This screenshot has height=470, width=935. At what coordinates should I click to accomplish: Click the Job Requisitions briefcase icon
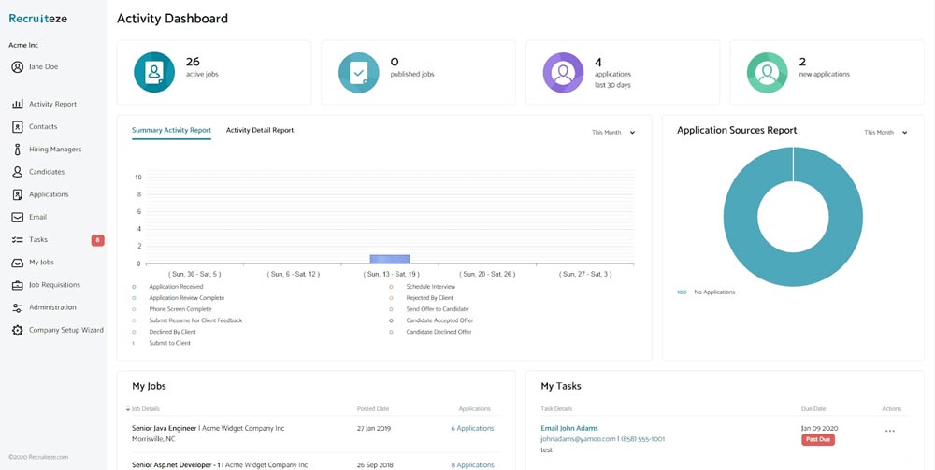click(17, 285)
